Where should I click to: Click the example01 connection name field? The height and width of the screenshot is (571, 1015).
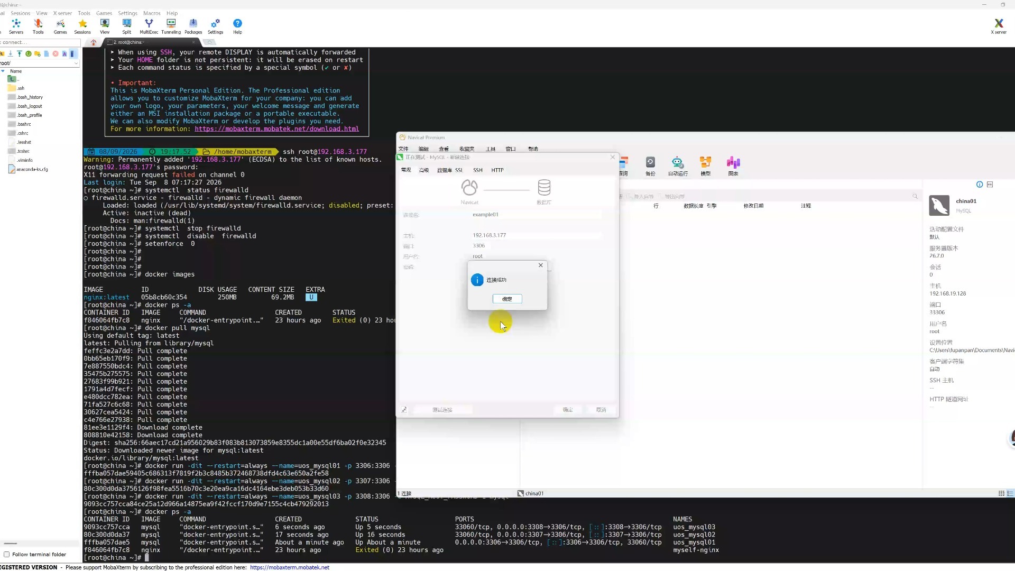[x=536, y=215]
